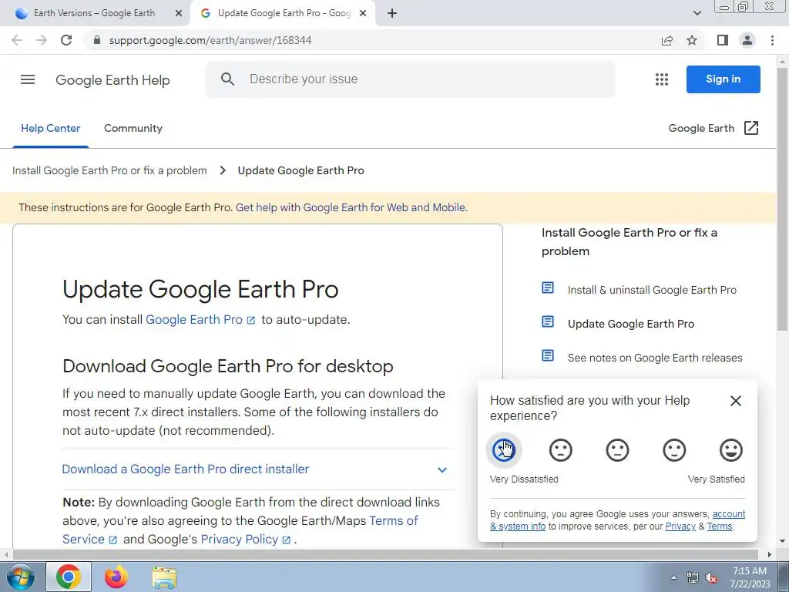789x592 pixels.
Task: Choose the Very Satisfied face
Action: pyautogui.click(x=731, y=450)
